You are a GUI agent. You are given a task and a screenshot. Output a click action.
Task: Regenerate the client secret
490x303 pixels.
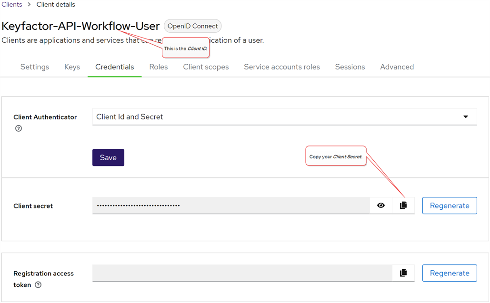point(450,205)
